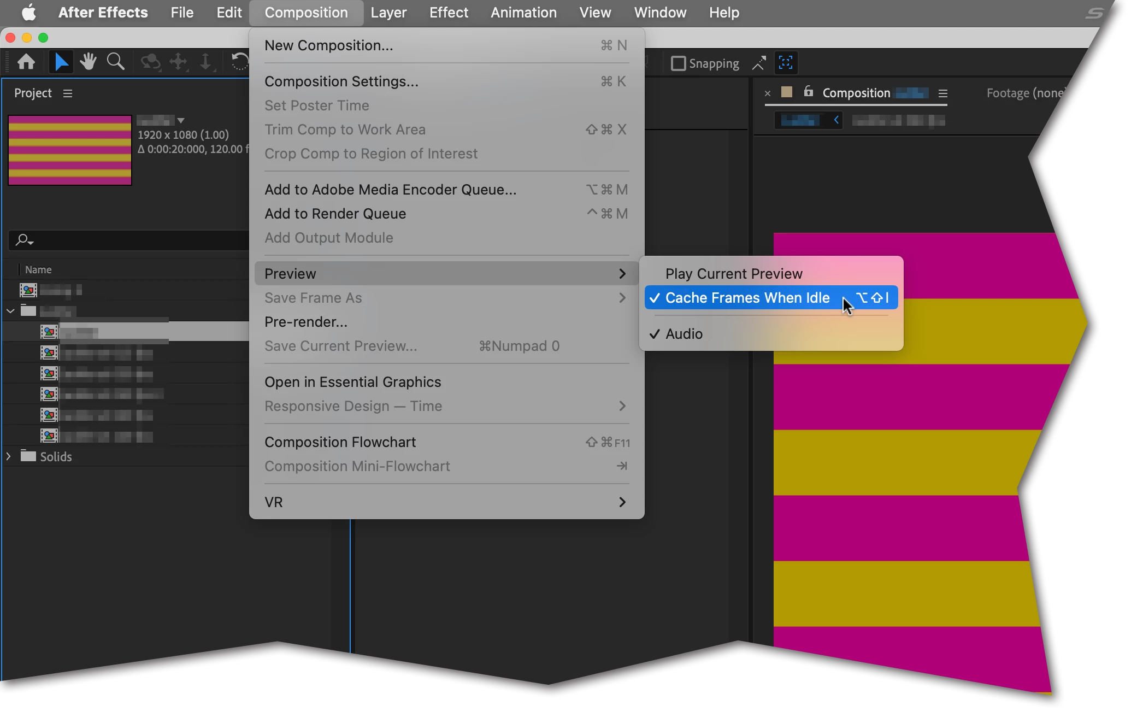Select the Dolly camera tool

click(x=205, y=62)
